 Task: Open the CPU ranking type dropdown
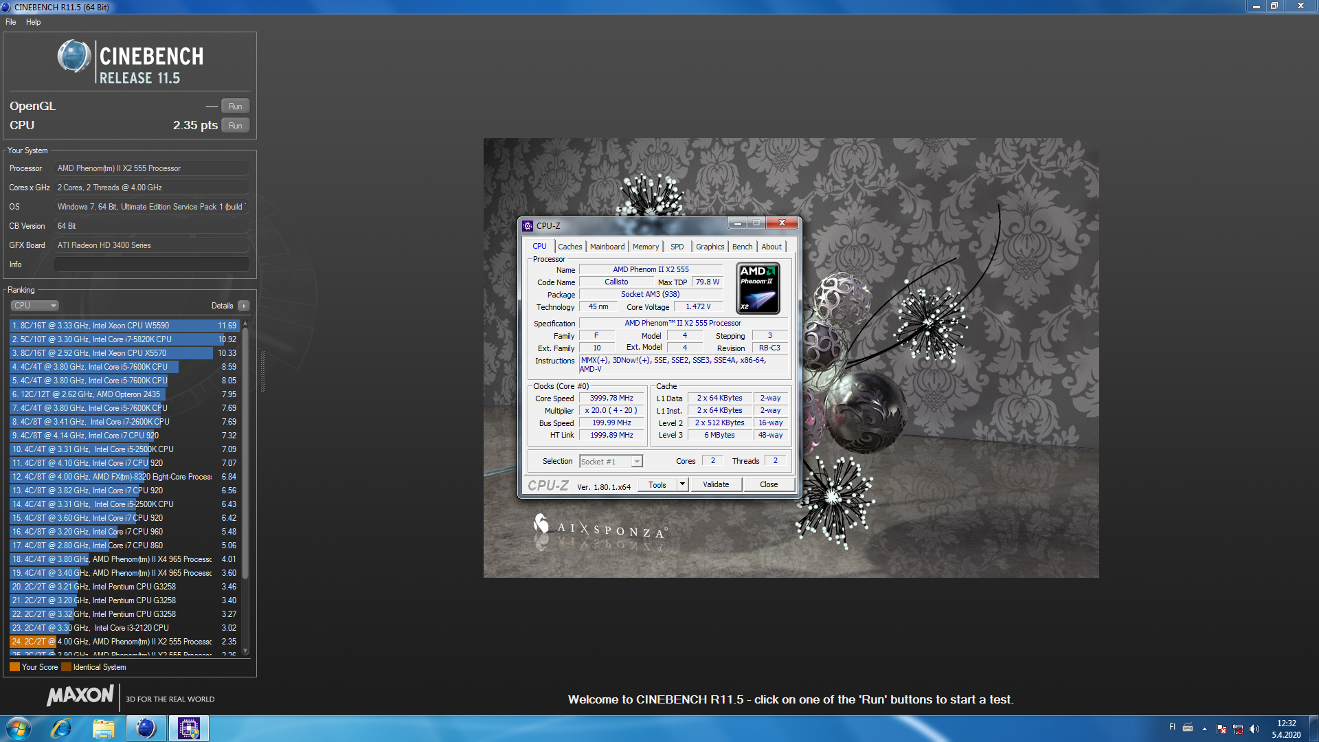(34, 306)
